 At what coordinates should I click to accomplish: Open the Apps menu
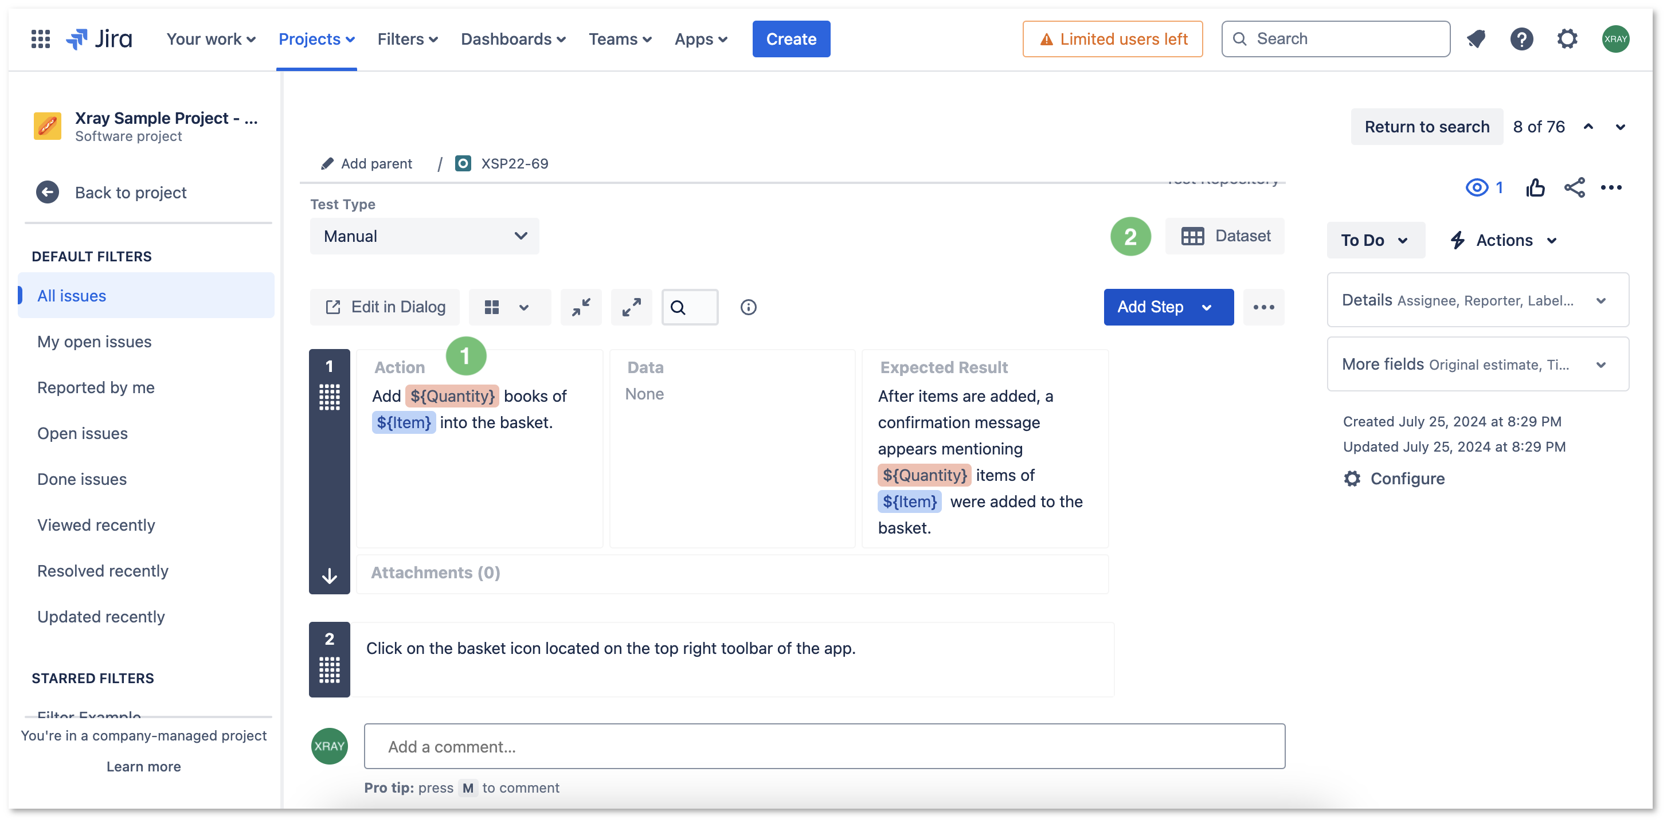click(x=701, y=39)
